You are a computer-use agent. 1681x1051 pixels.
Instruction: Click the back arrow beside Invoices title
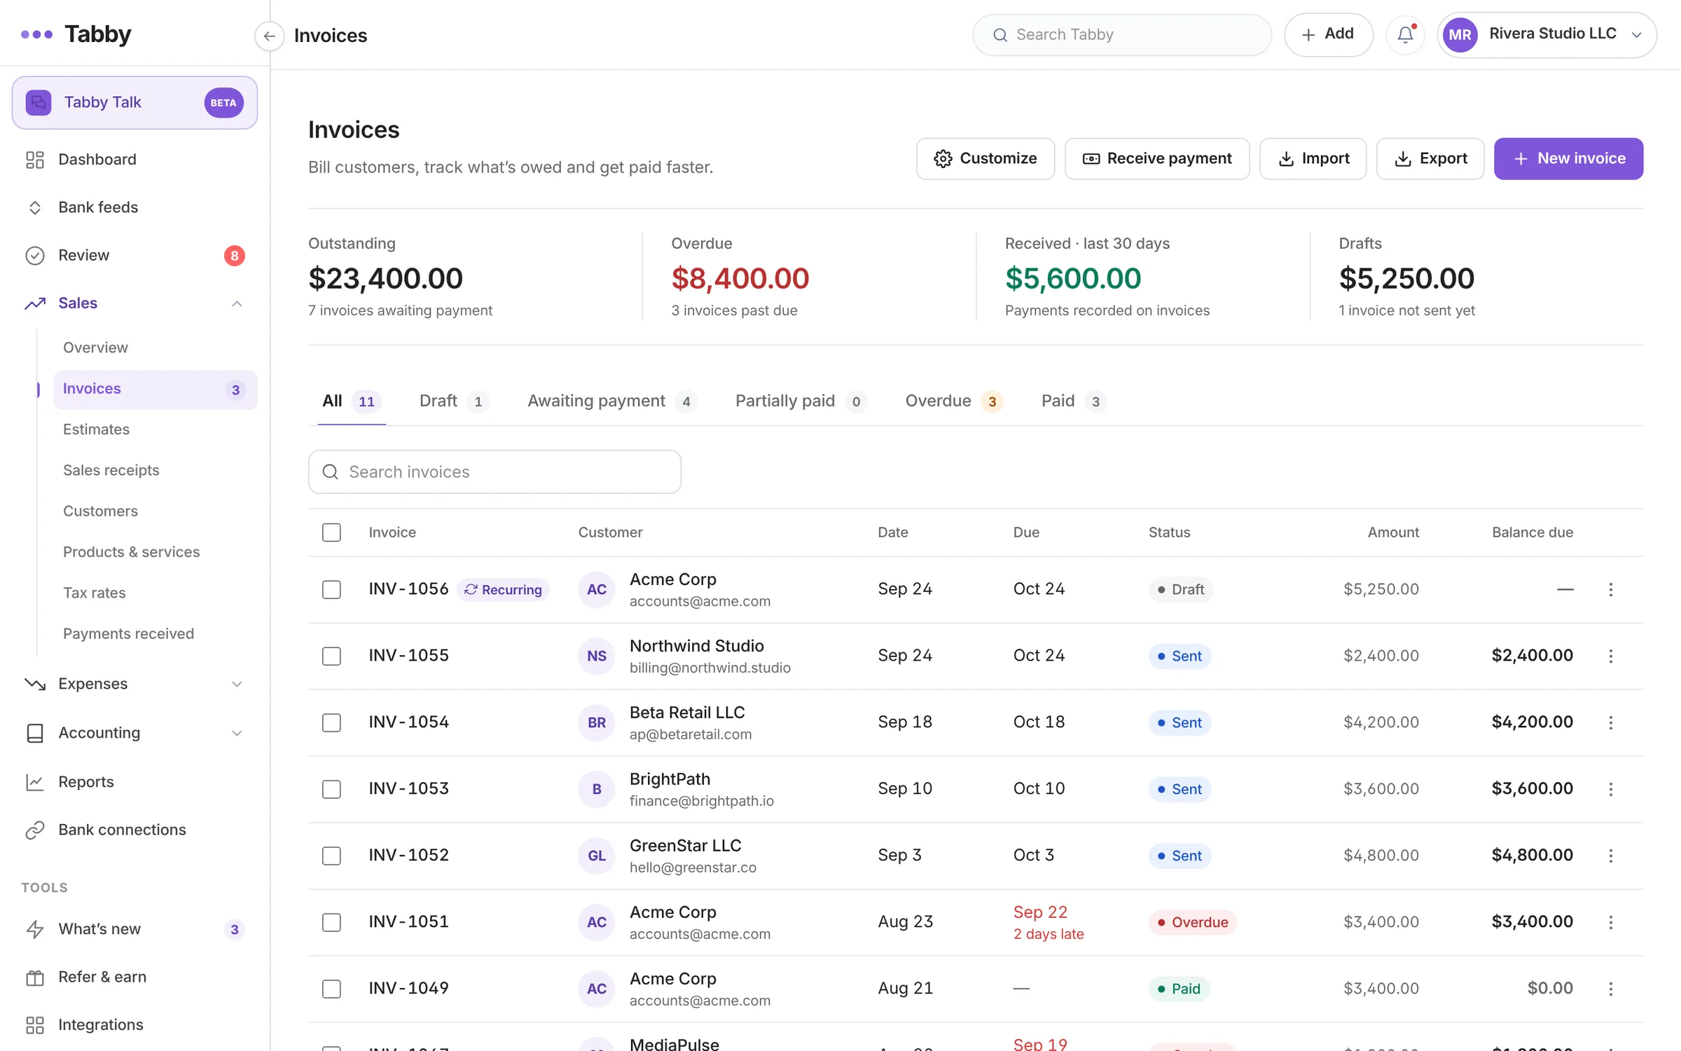point(269,36)
